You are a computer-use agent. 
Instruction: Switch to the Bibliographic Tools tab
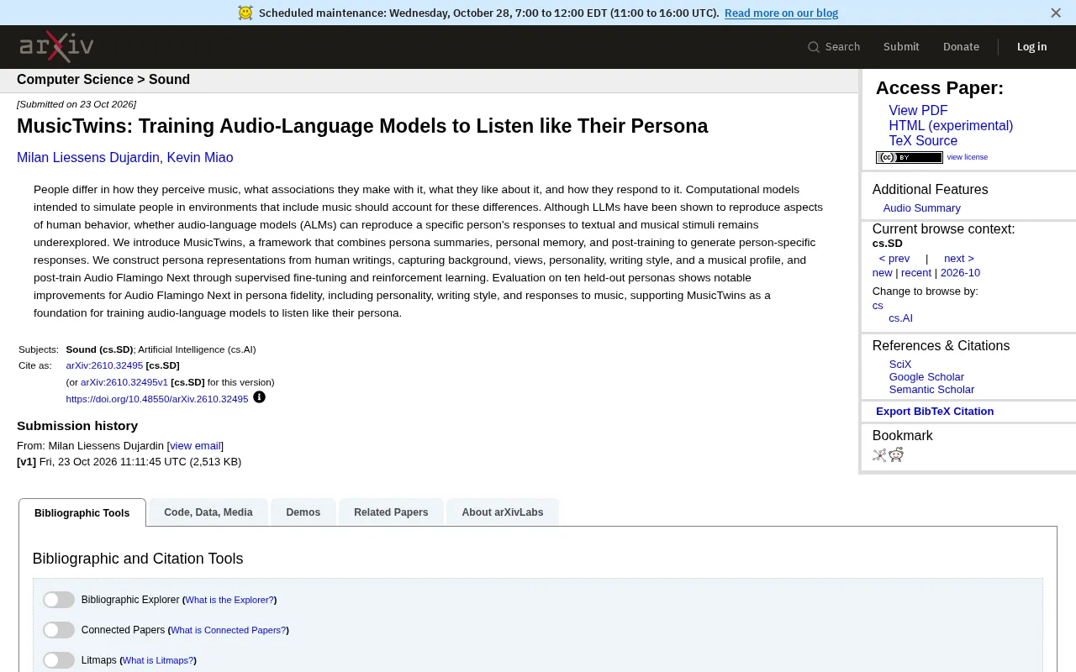coord(82,512)
